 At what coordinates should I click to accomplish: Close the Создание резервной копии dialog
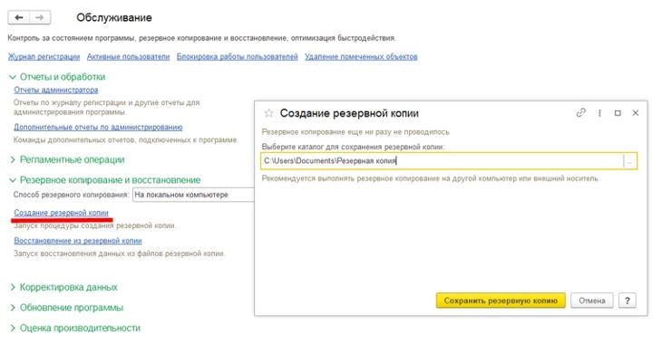tap(636, 113)
